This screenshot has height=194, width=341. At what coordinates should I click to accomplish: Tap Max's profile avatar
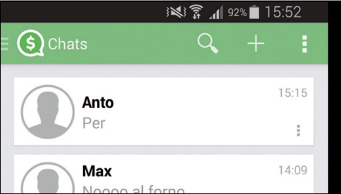(48, 178)
